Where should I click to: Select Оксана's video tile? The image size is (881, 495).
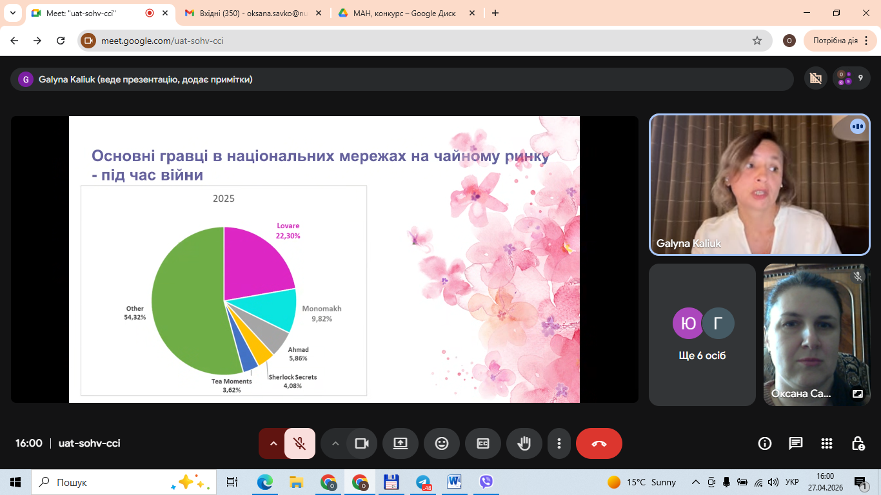(817, 335)
